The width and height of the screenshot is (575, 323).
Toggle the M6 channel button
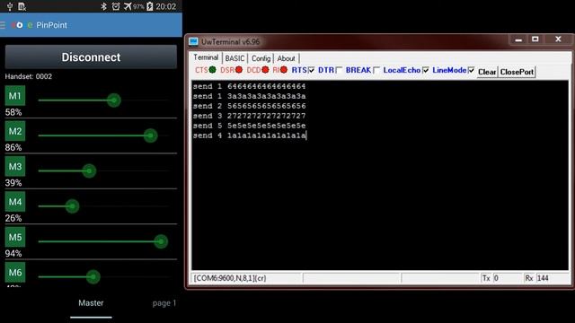point(15,272)
